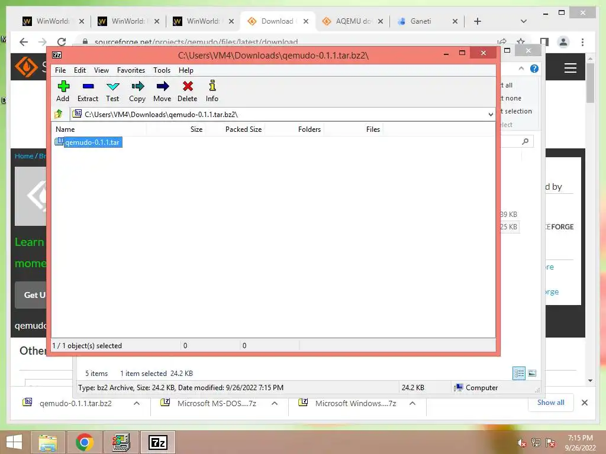Viewport: 606px width, 454px height.
Task: Click the muted volume tray icon
Action: [522, 443]
